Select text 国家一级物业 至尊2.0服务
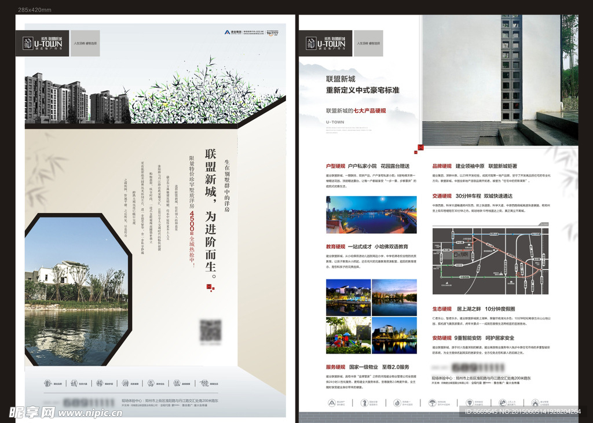Image resolution: width=593 pixels, height=423 pixels. coord(379,367)
